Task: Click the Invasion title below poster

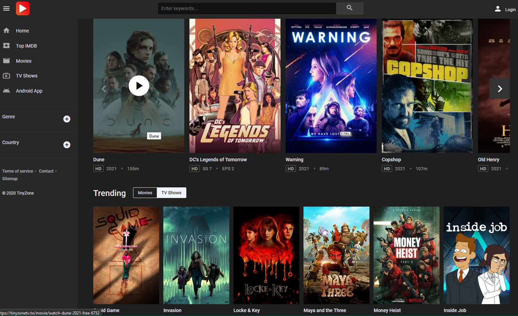Action: coord(172,310)
